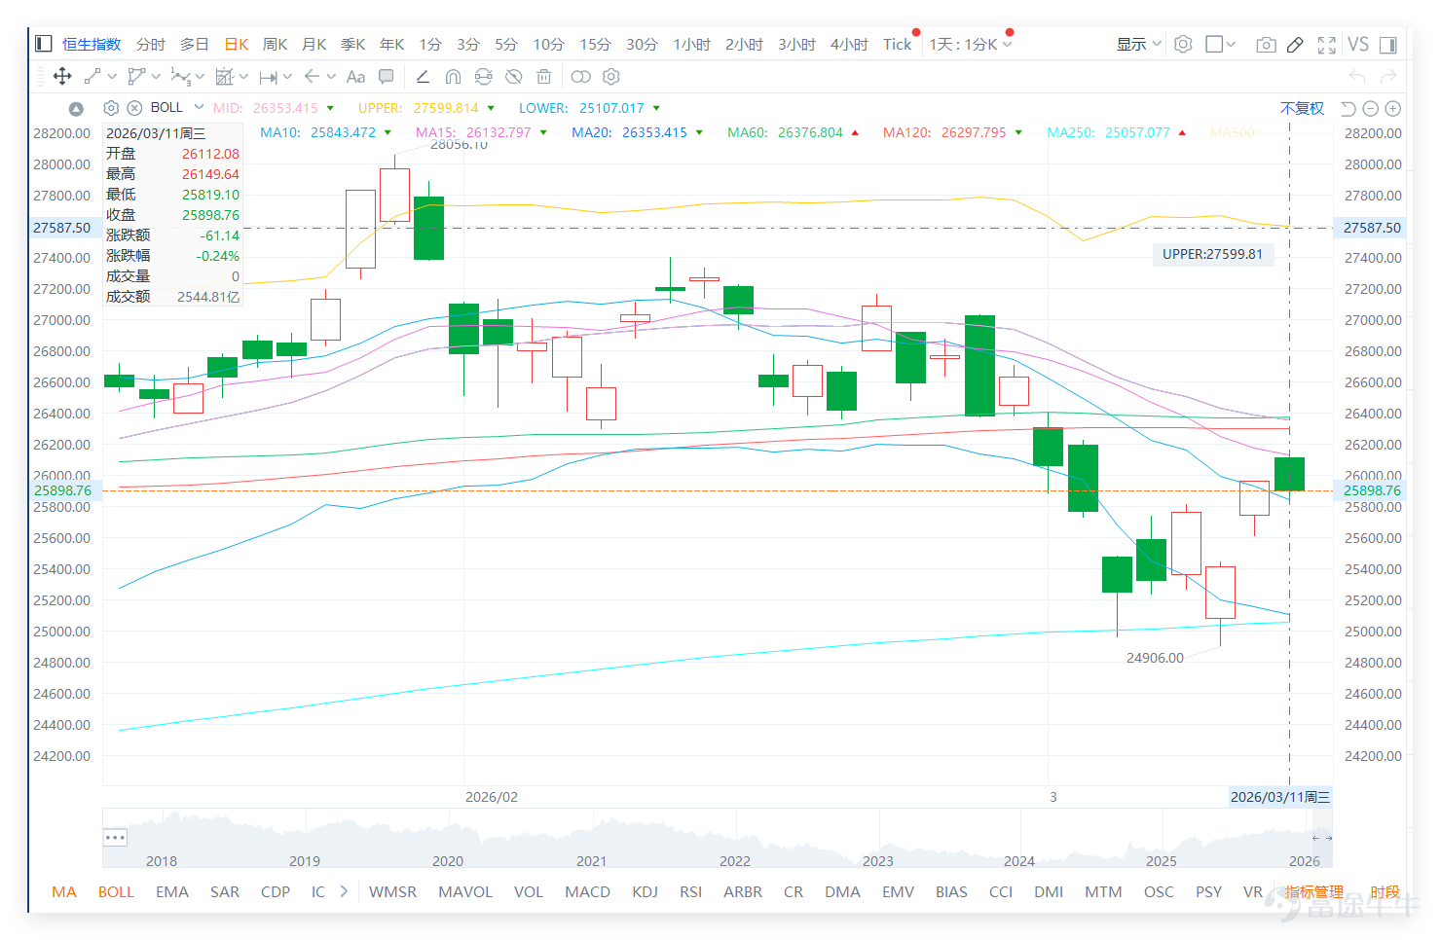1440x940 pixels.
Task: Select the arrow annotation tool
Action: [312, 77]
